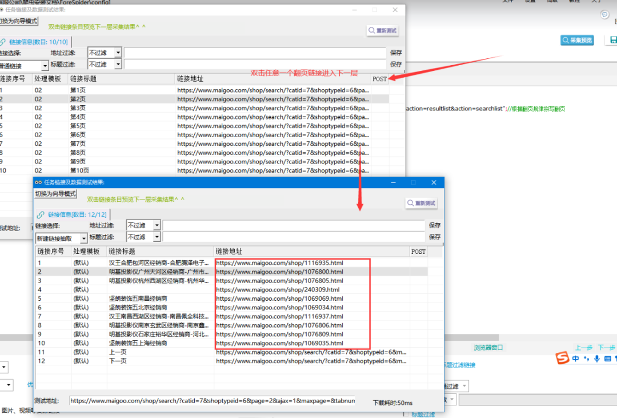Image resolution: width=617 pixels, height=418 pixels.
Task: Select 坚朗装饰五上海经销商 row
Action: [x=231, y=343]
